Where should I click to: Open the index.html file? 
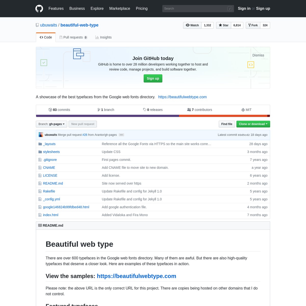50,215
